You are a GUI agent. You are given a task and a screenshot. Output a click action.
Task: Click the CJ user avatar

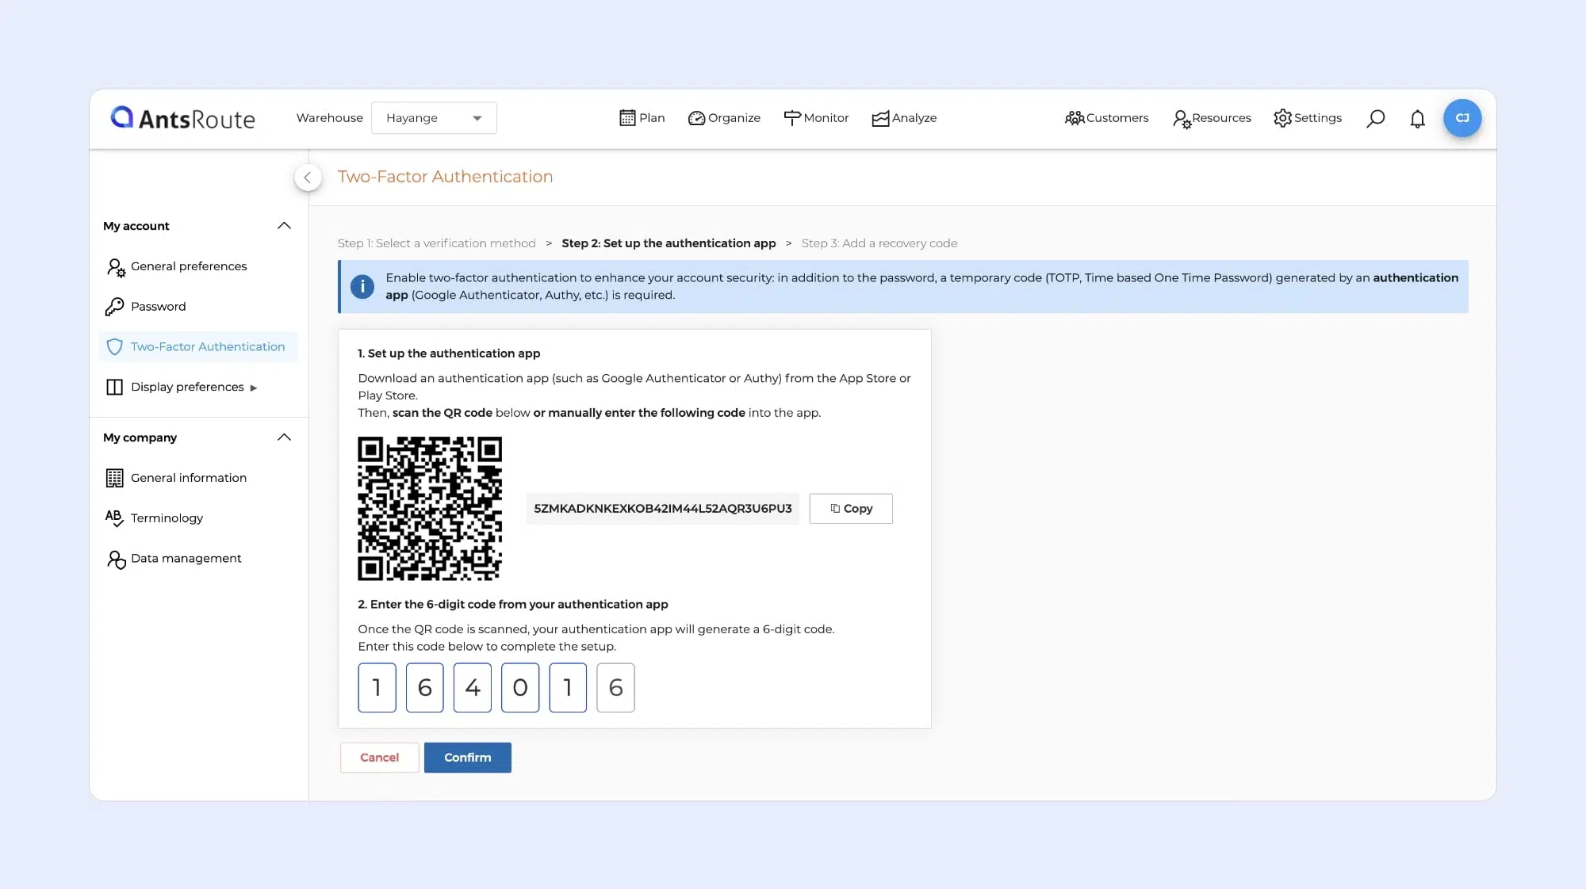tap(1461, 118)
